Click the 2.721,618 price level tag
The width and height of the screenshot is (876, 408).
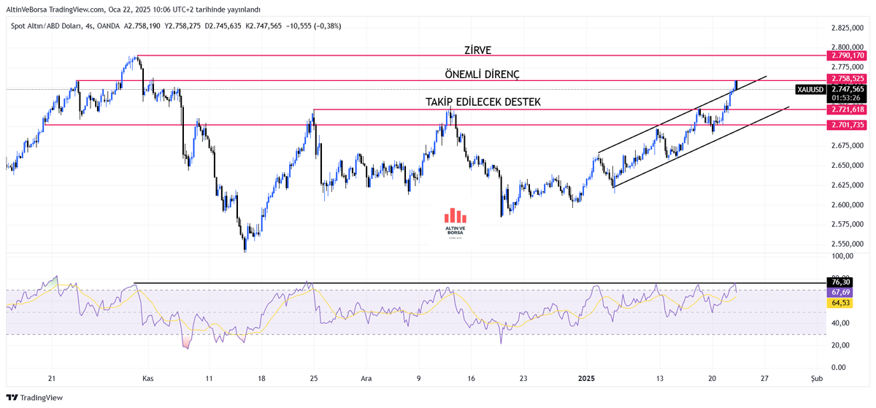847,109
